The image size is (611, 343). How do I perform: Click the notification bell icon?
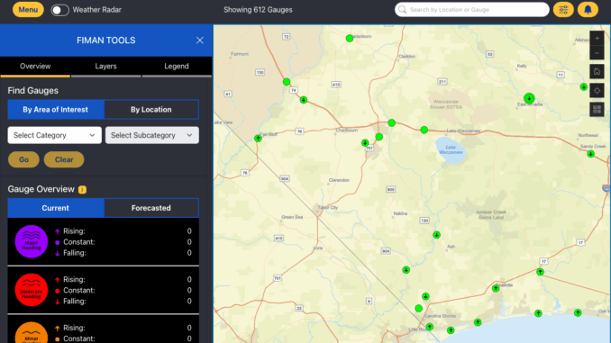(x=588, y=10)
